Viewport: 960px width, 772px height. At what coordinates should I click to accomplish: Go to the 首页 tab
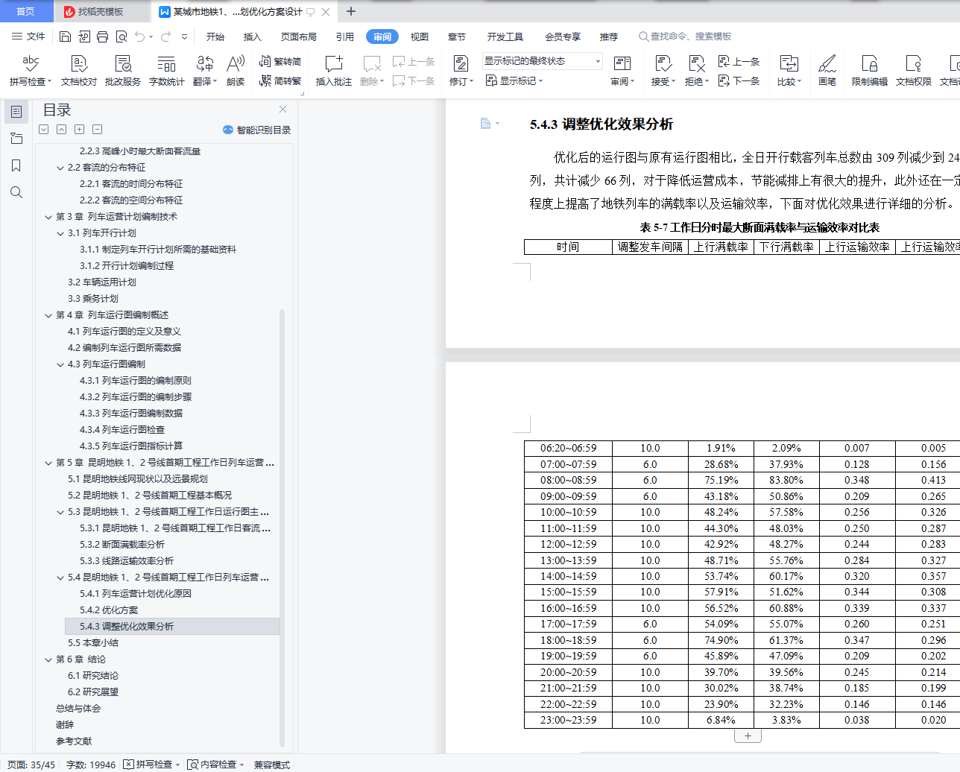pos(26,11)
